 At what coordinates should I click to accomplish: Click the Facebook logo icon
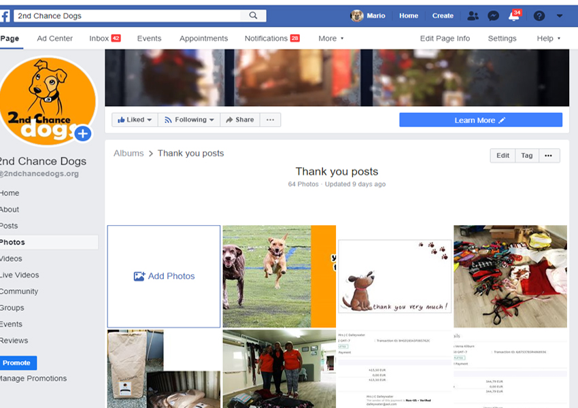point(5,16)
